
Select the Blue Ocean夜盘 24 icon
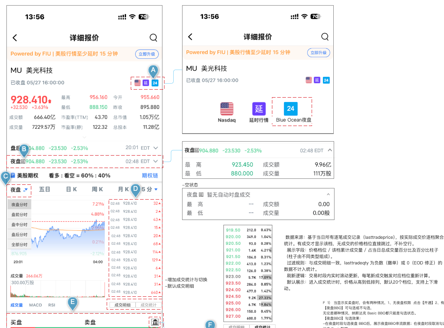(x=290, y=109)
